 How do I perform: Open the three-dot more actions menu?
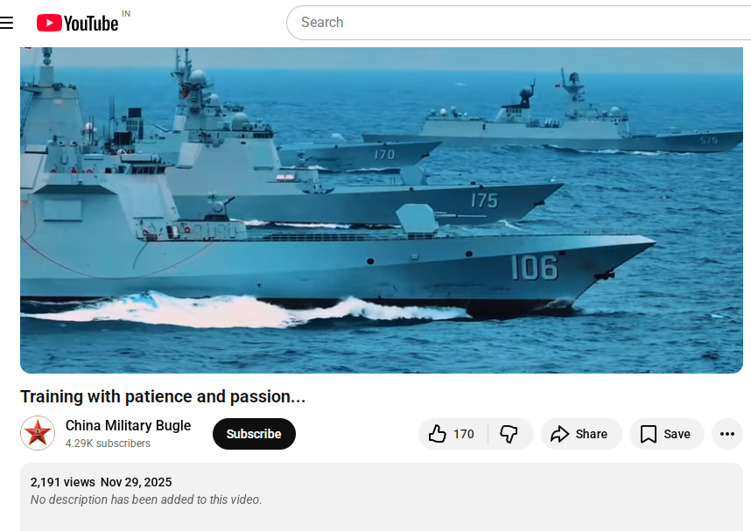click(x=726, y=434)
